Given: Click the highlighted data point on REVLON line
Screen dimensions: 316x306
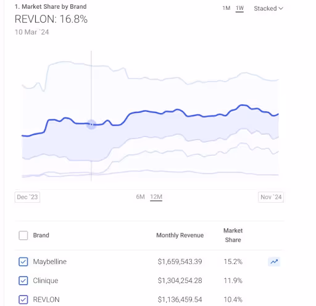Looking at the screenshot, I should pyautogui.click(x=91, y=124).
